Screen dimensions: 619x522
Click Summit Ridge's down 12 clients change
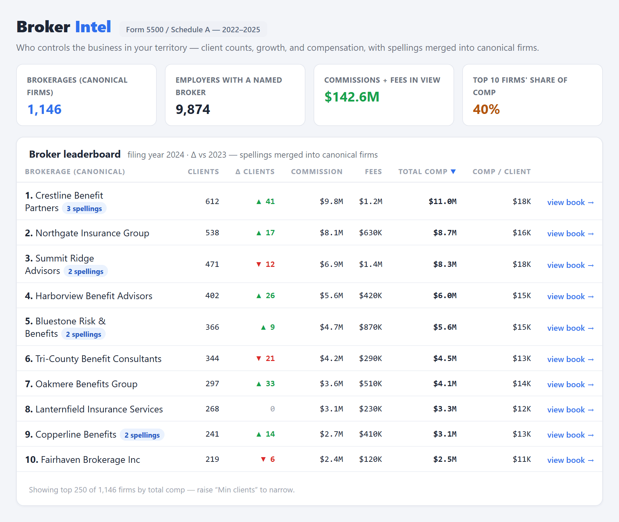265,264
